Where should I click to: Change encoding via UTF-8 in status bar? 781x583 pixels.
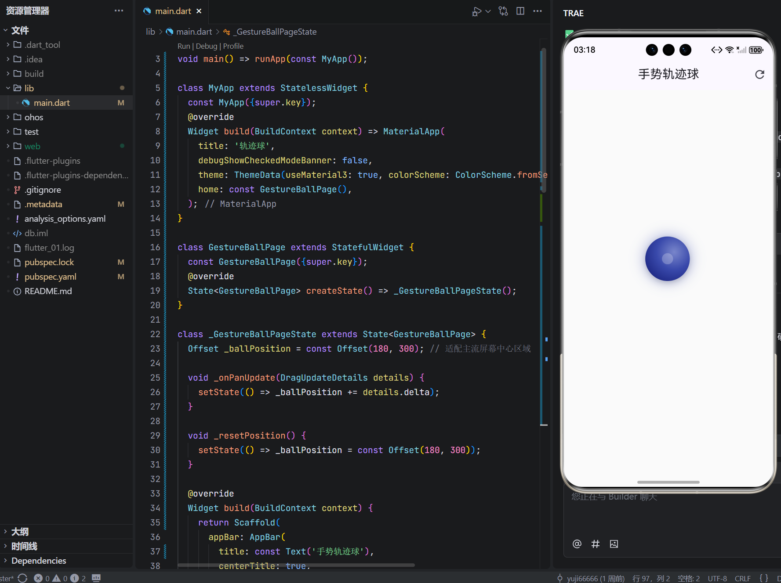point(717,579)
